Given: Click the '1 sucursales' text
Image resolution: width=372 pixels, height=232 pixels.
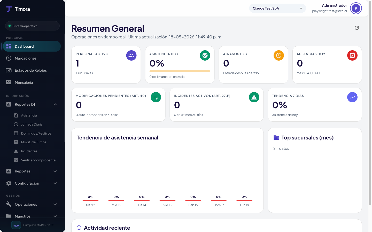Looking at the screenshot, I should coord(84,73).
